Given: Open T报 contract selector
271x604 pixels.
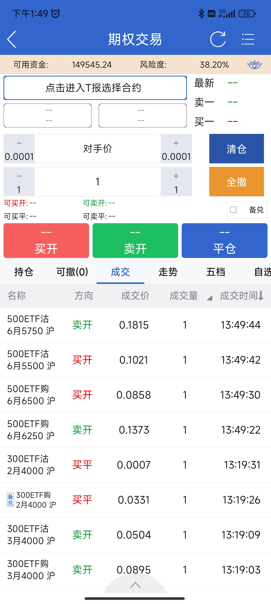Looking at the screenshot, I should [95, 88].
